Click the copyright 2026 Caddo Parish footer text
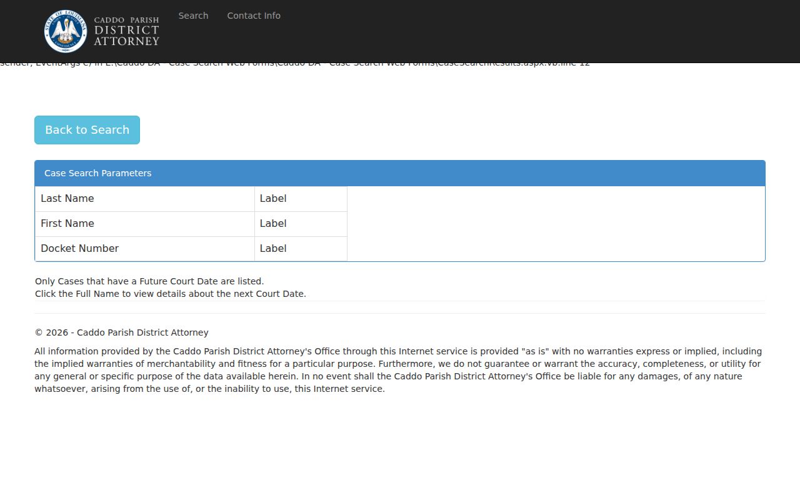This screenshot has height=500, width=800. pyautogui.click(x=121, y=332)
